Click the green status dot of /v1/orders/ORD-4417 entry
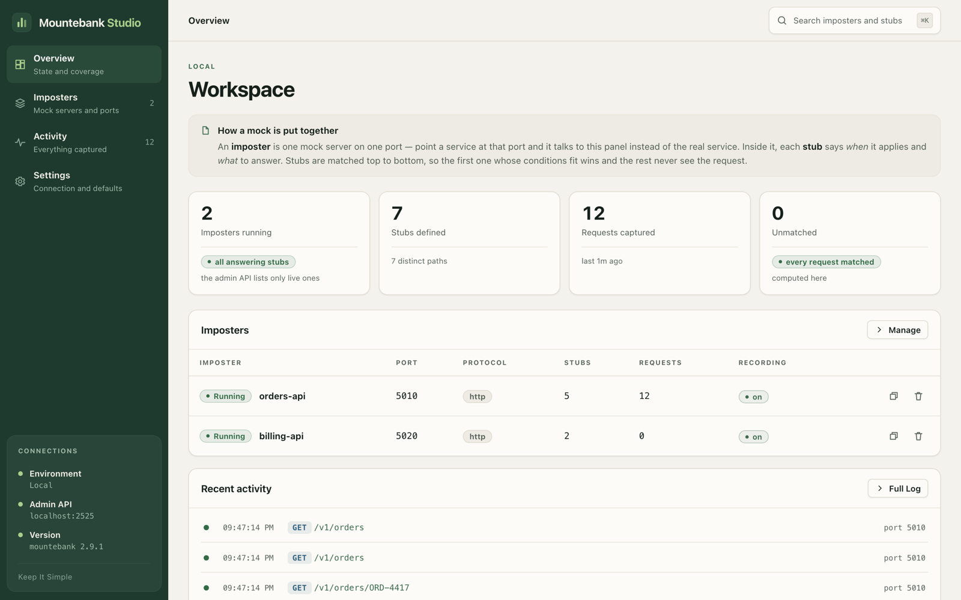The width and height of the screenshot is (961, 600). point(206,588)
